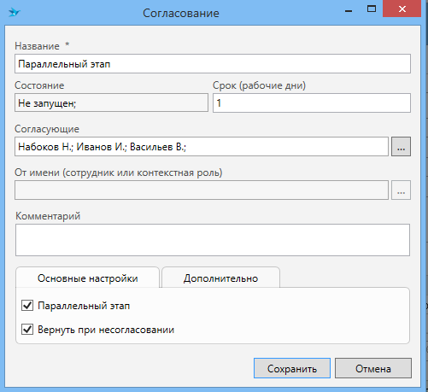The image size is (428, 392).
Task: Click the Вернуть при несогласовании label text
Action: [x=106, y=330]
